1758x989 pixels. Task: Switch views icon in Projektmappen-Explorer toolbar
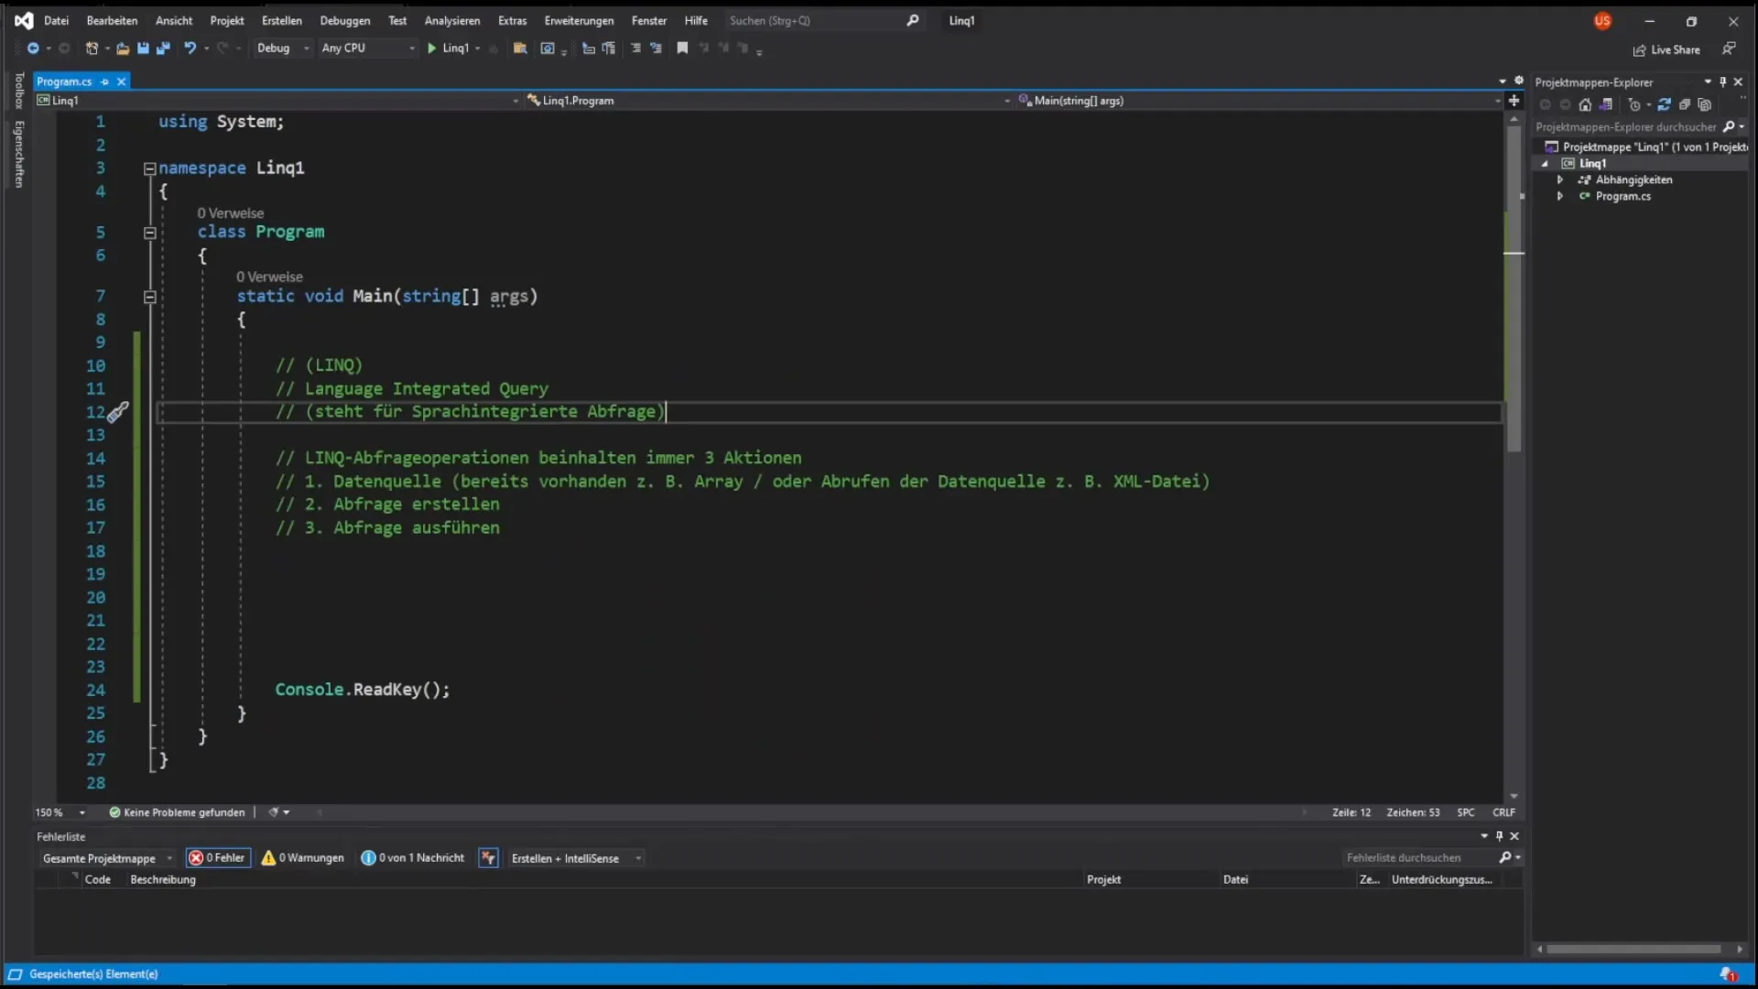point(1605,104)
